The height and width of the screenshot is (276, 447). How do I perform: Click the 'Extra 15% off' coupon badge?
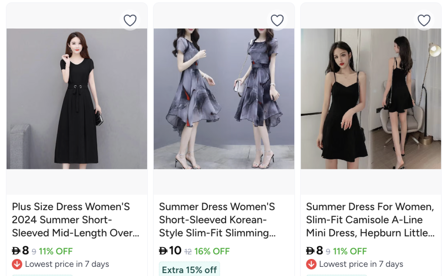tap(189, 270)
